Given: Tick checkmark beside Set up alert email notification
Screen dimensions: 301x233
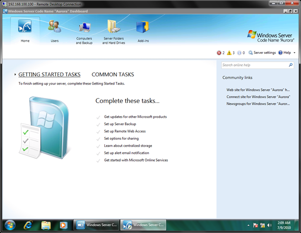Looking at the screenshot, I should [x=98, y=154].
